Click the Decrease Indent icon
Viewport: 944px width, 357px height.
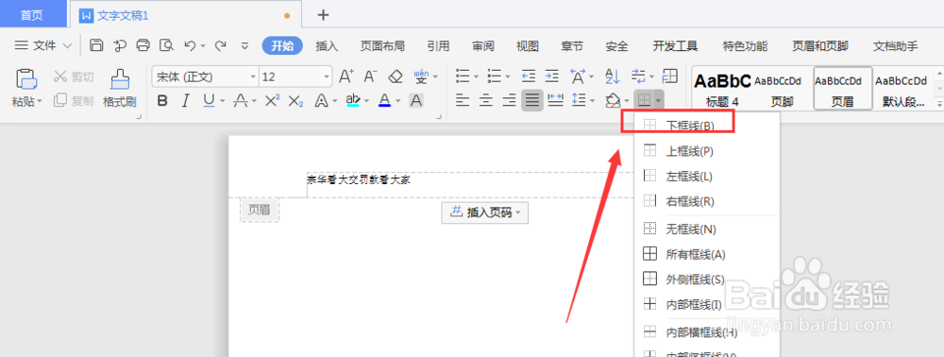pos(529,76)
